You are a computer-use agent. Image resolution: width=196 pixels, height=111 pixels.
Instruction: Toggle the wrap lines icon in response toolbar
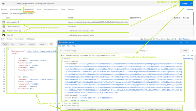(x=52, y=44)
